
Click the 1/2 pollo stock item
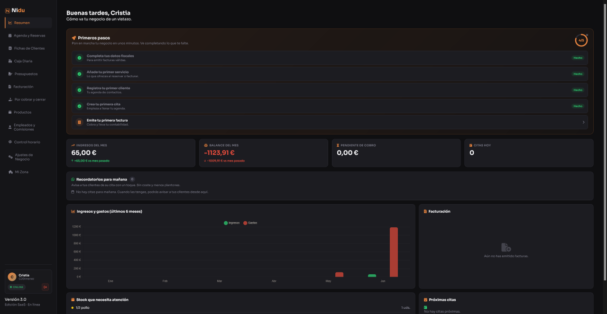(240, 307)
